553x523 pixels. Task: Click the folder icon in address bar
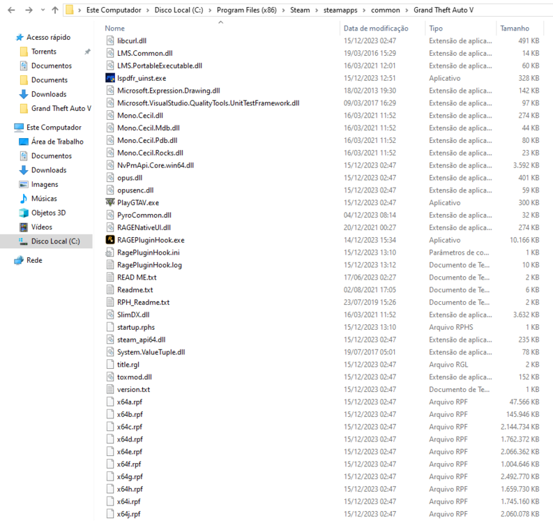pos(70,10)
